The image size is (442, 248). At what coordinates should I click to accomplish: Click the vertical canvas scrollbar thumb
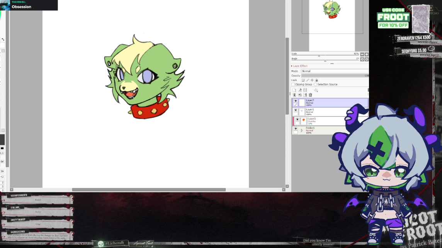pos(287,76)
